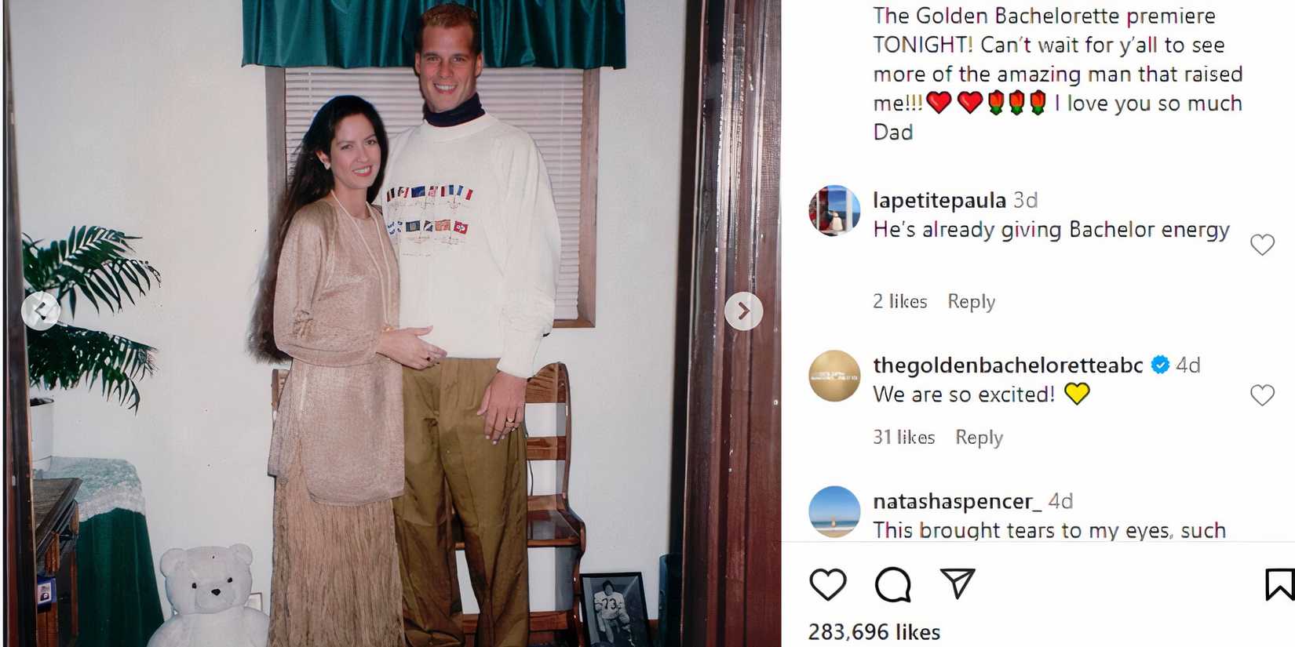The width and height of the screenshot is (1295, 647).
Task: View 283,696 likes list
Action: tap(874, 632)
